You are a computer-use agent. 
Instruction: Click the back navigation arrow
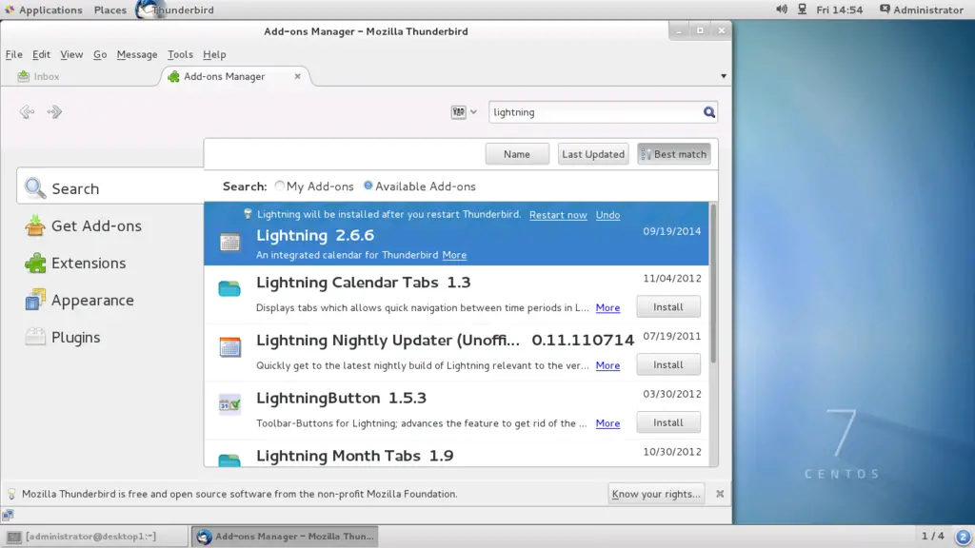(26, 112)
